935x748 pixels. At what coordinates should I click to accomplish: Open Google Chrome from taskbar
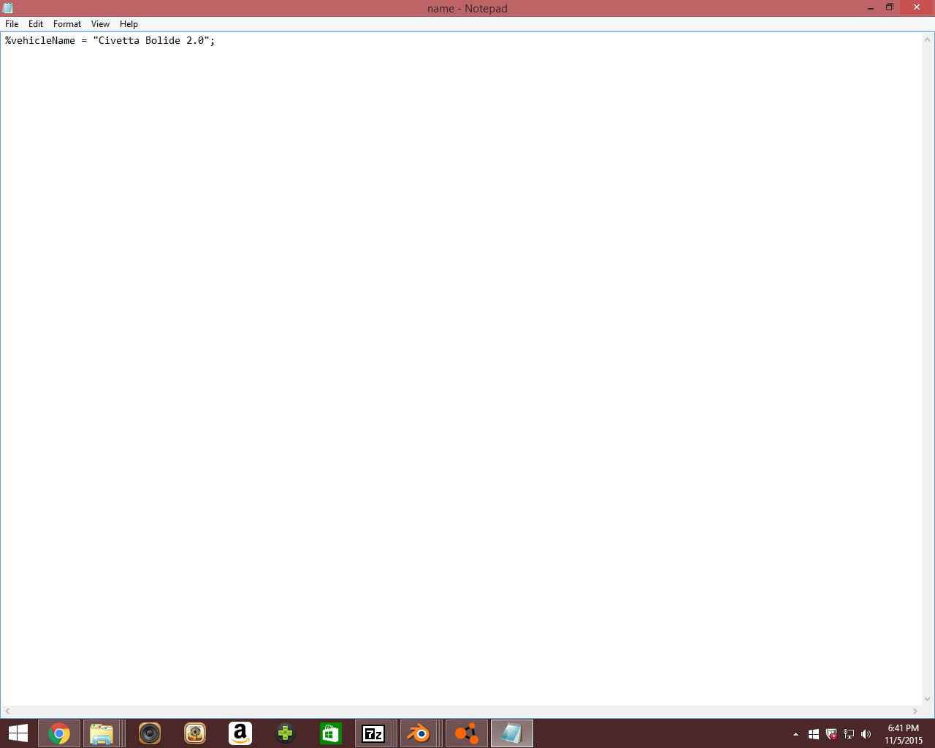pyautogui.click(x=59, y=733)
